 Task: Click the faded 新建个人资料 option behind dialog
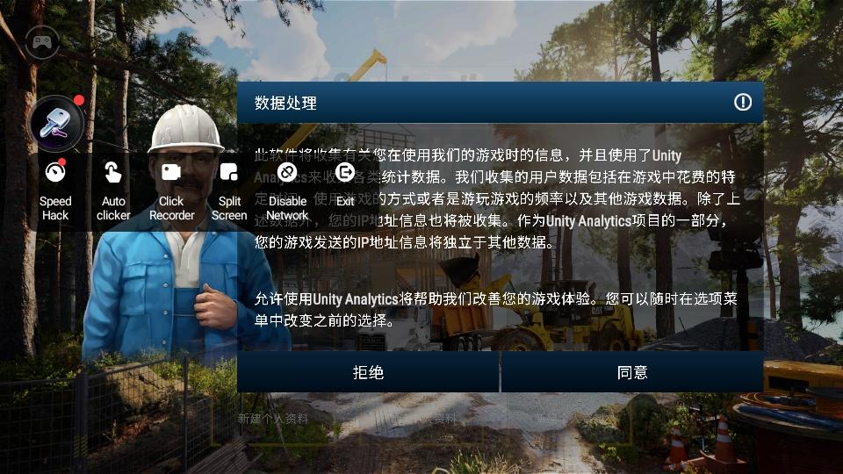pos(273,419)
